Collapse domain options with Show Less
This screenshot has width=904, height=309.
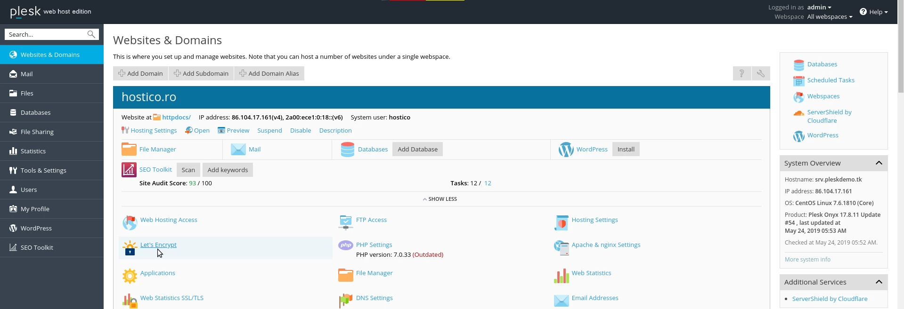point(440,199)
